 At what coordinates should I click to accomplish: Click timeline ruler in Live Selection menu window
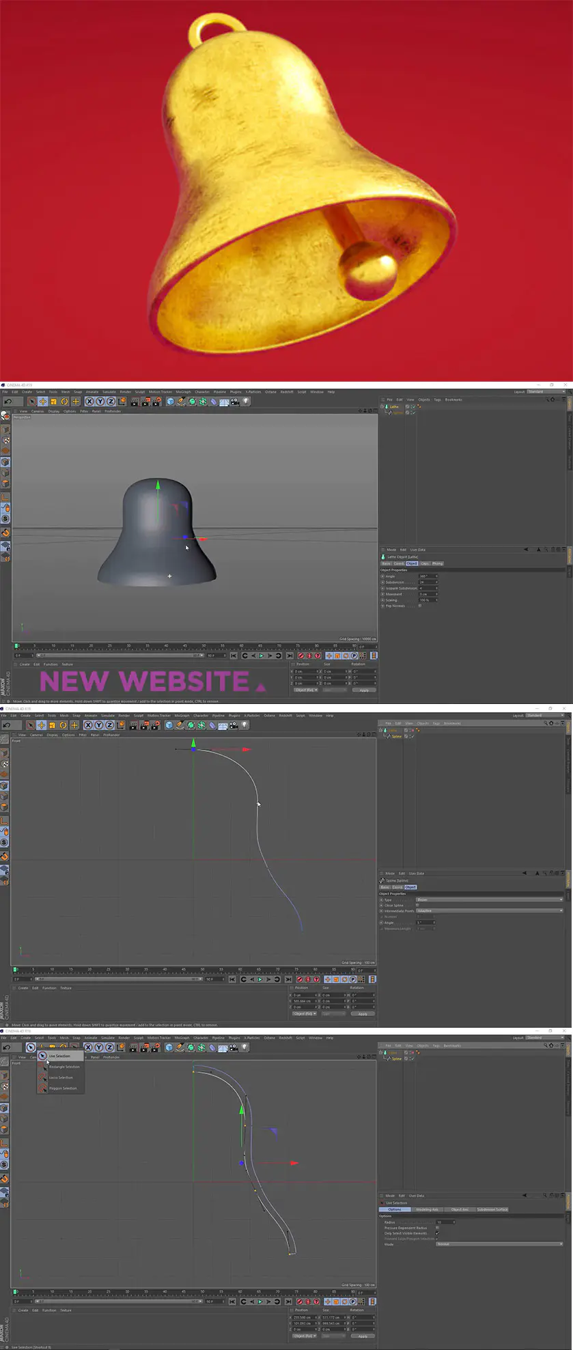coord(186,1291)
